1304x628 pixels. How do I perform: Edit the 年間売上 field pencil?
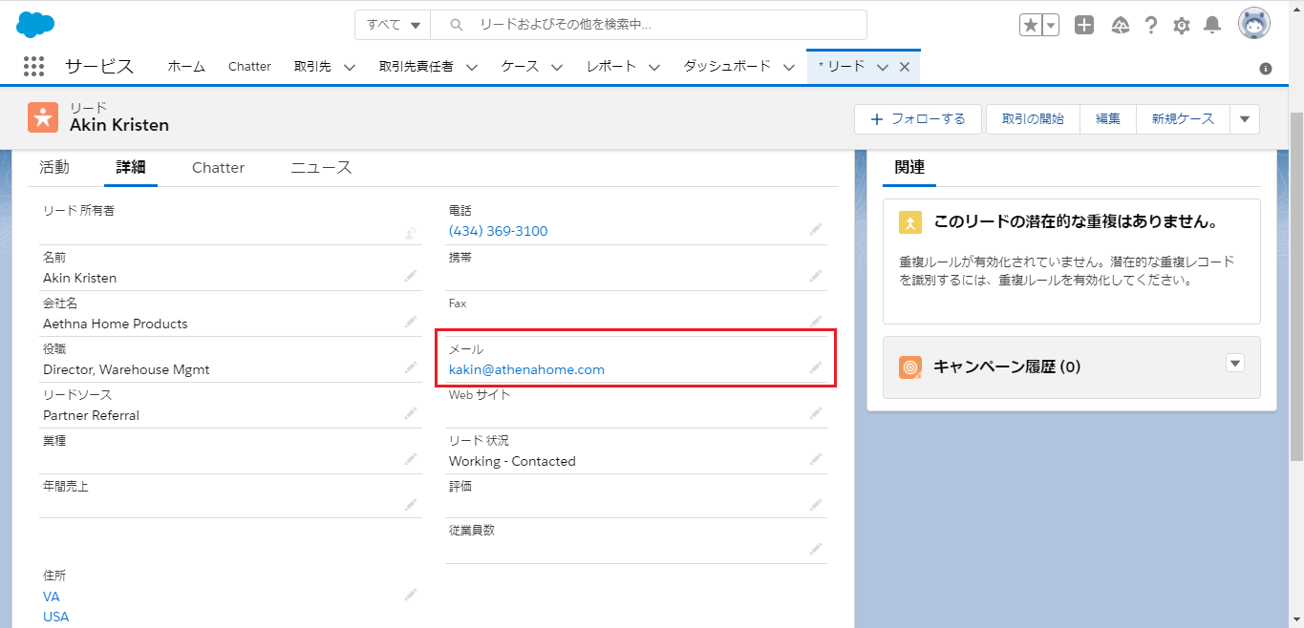click(410, 505)
